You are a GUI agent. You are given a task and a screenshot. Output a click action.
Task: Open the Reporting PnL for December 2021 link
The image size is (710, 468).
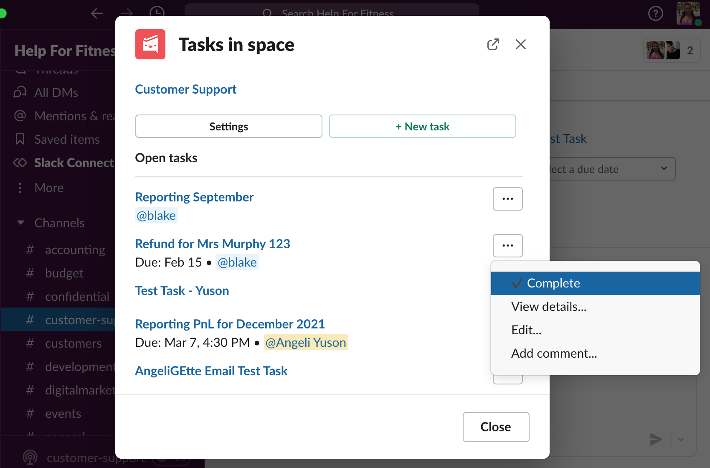tap(230, 324)
